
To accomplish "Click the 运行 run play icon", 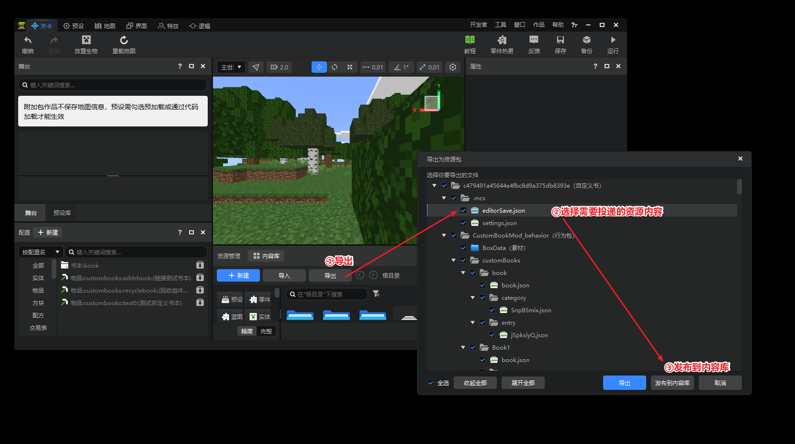I will pos(613,40).
